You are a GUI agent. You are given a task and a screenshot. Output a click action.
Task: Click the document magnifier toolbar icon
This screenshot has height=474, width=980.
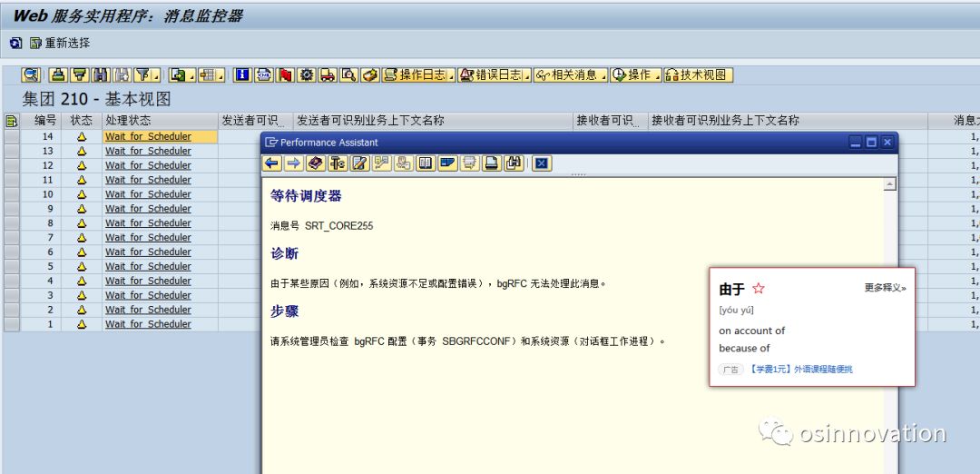[348, 75]
